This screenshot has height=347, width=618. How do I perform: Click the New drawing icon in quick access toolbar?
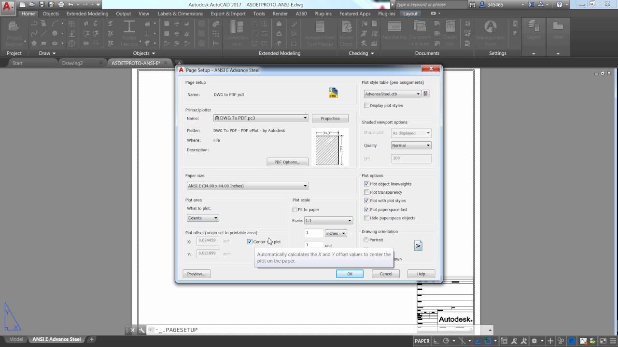click(23, 4)
